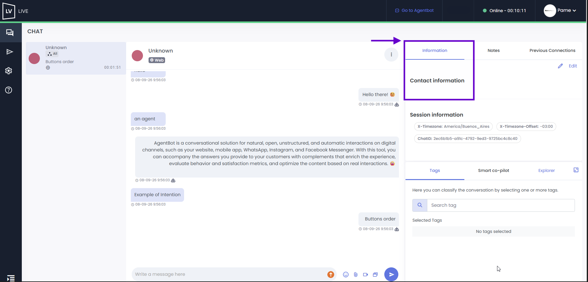This screenshot has width=588, height=282.
Task: Expand the tags panel with corner icon
Action: click(x=576, y=170)
